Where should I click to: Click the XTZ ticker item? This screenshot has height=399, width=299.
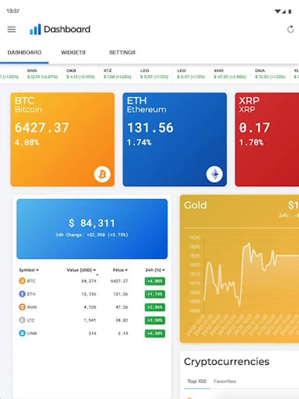click(x=117, y=74)
